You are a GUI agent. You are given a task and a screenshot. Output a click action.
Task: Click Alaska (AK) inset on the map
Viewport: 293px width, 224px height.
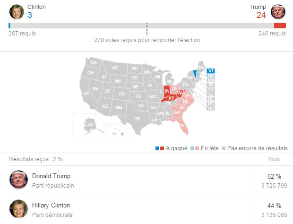click(90, 125)
